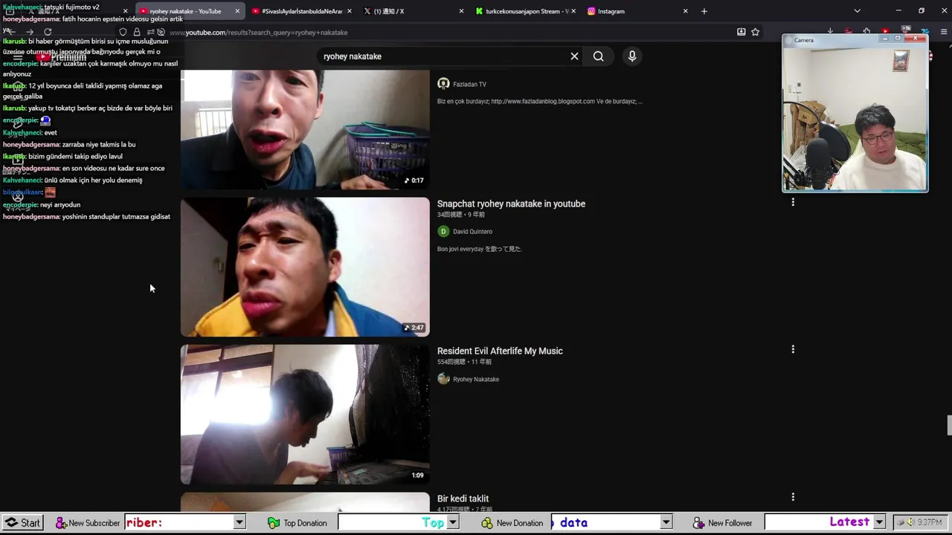Clear the YouTube search box text
The image size is (952, 535).
[574, 56]
